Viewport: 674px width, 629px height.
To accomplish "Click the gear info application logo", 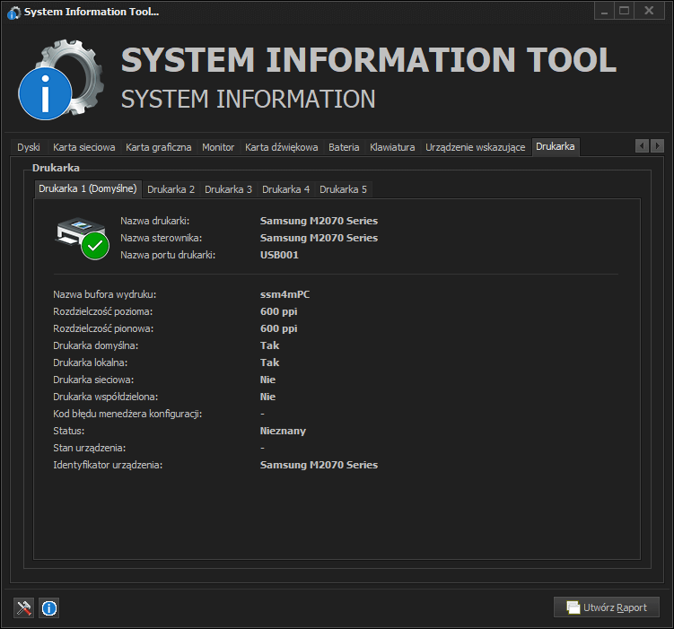I will [61, 80].
